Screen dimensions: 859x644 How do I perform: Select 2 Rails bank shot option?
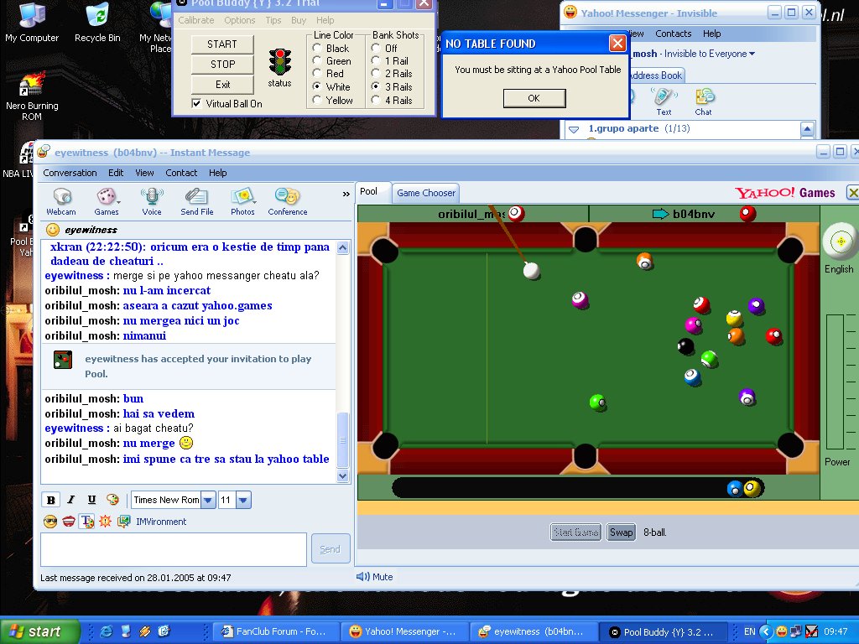[375, 74]
